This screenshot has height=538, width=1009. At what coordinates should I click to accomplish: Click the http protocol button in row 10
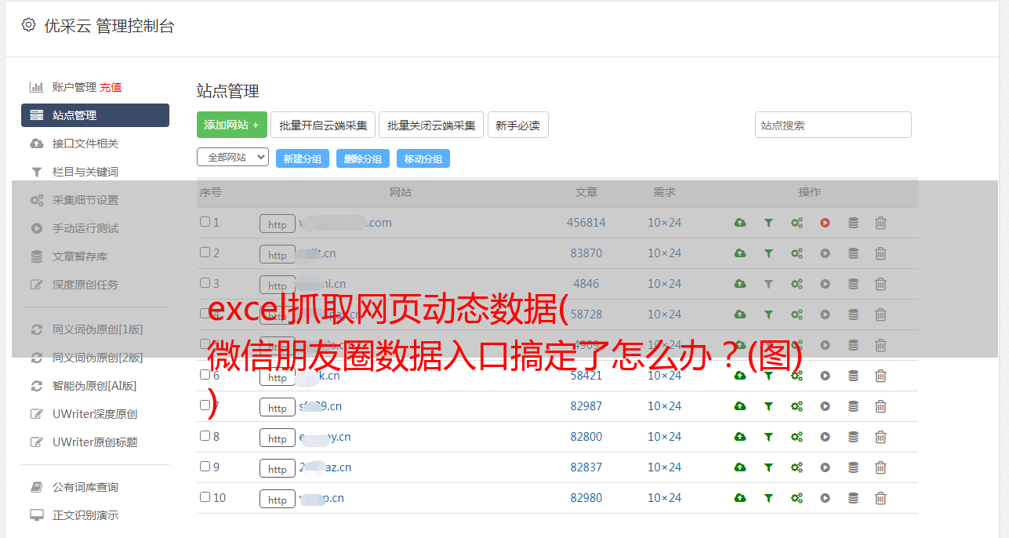pyautogui.click(x=278, y=500)
